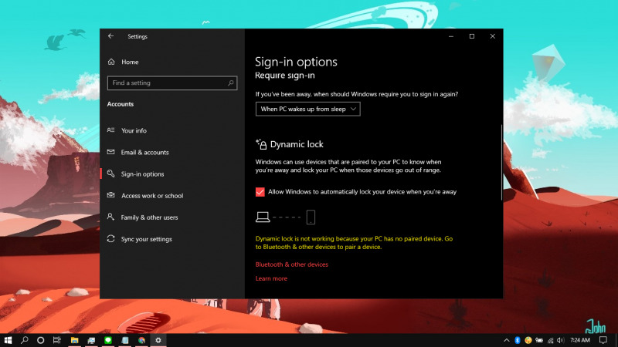Click the Find a setting search box
This screenshot has height=347, width=618.
[x=172, y=83]
